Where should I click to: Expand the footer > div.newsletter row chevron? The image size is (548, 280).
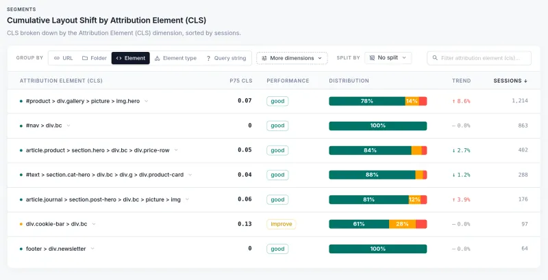pyautogui.click(x=92, y=249)
